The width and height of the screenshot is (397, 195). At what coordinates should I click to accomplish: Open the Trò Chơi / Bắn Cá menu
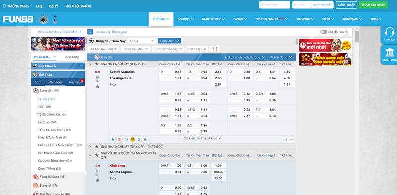[271, 19]
